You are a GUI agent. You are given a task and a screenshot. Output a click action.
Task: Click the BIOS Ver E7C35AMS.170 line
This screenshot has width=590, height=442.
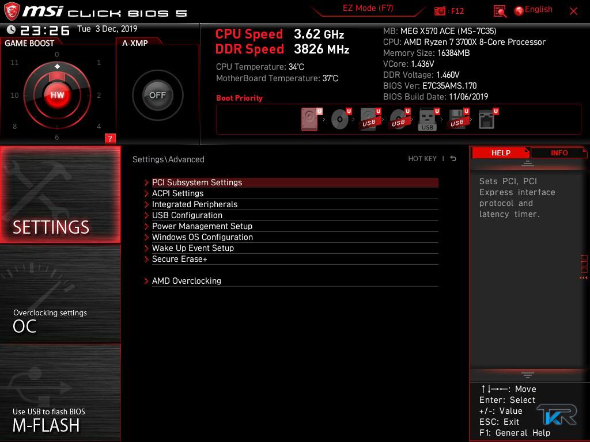coord(430,86)
